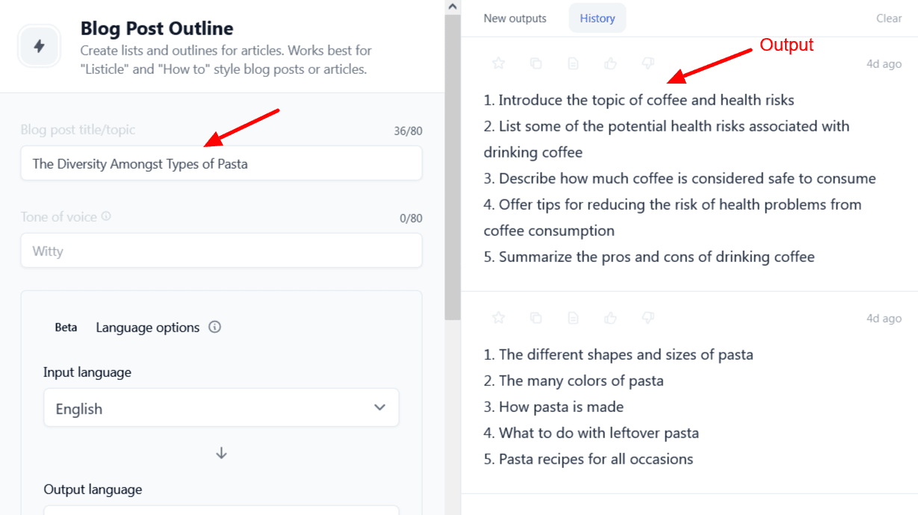Thumbs up the pasta outline output
Viewport: 918px width, 515px height.
[611, 318]
